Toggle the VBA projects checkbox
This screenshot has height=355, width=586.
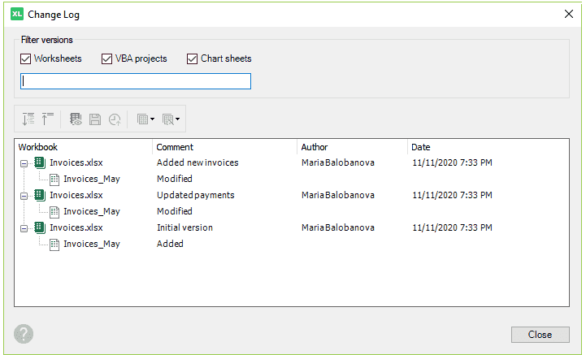pyautogui.click(x=107, y=59)
